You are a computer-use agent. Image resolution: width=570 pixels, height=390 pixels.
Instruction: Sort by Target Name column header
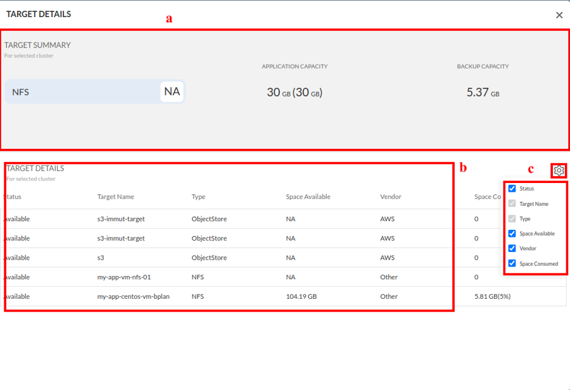pos(115,197)
